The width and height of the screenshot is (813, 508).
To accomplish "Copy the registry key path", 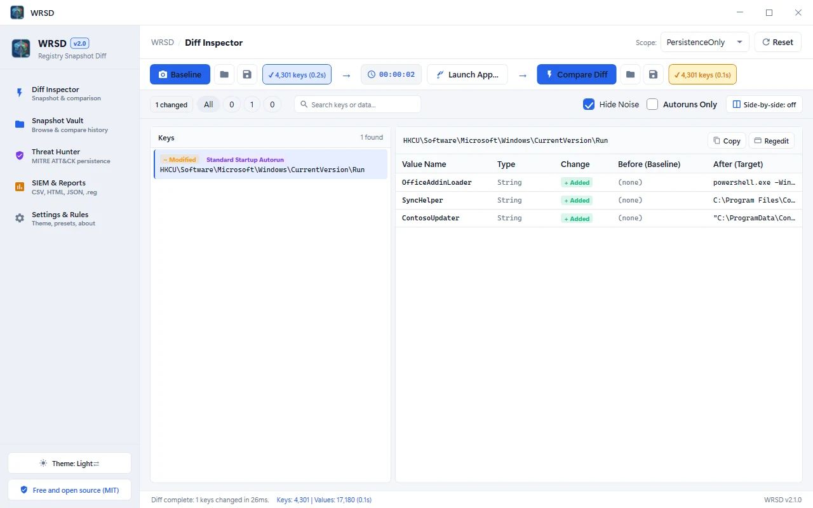I will (727, 140).
